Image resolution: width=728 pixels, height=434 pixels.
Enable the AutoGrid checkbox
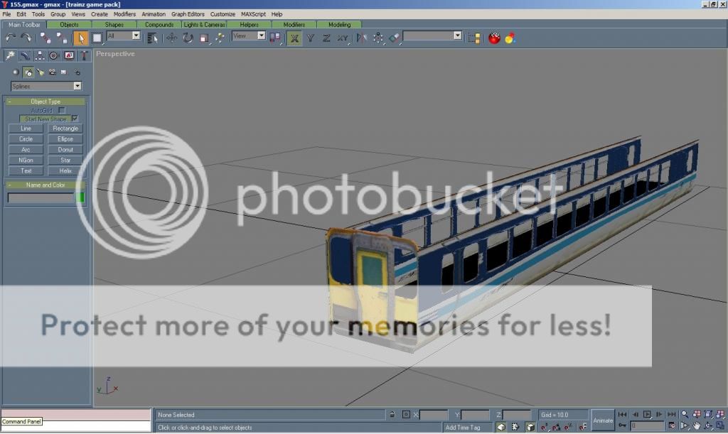pyautogui.click(x=62, y=110)
